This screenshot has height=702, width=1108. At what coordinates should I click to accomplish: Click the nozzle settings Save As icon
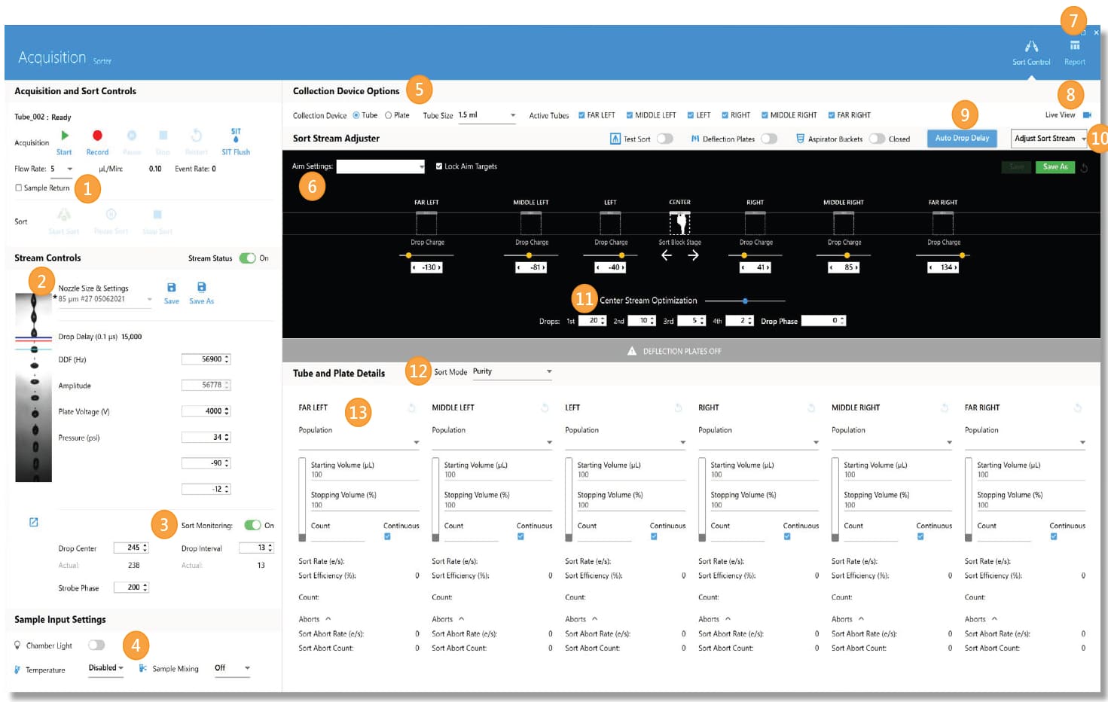click(x=201, y=288)
